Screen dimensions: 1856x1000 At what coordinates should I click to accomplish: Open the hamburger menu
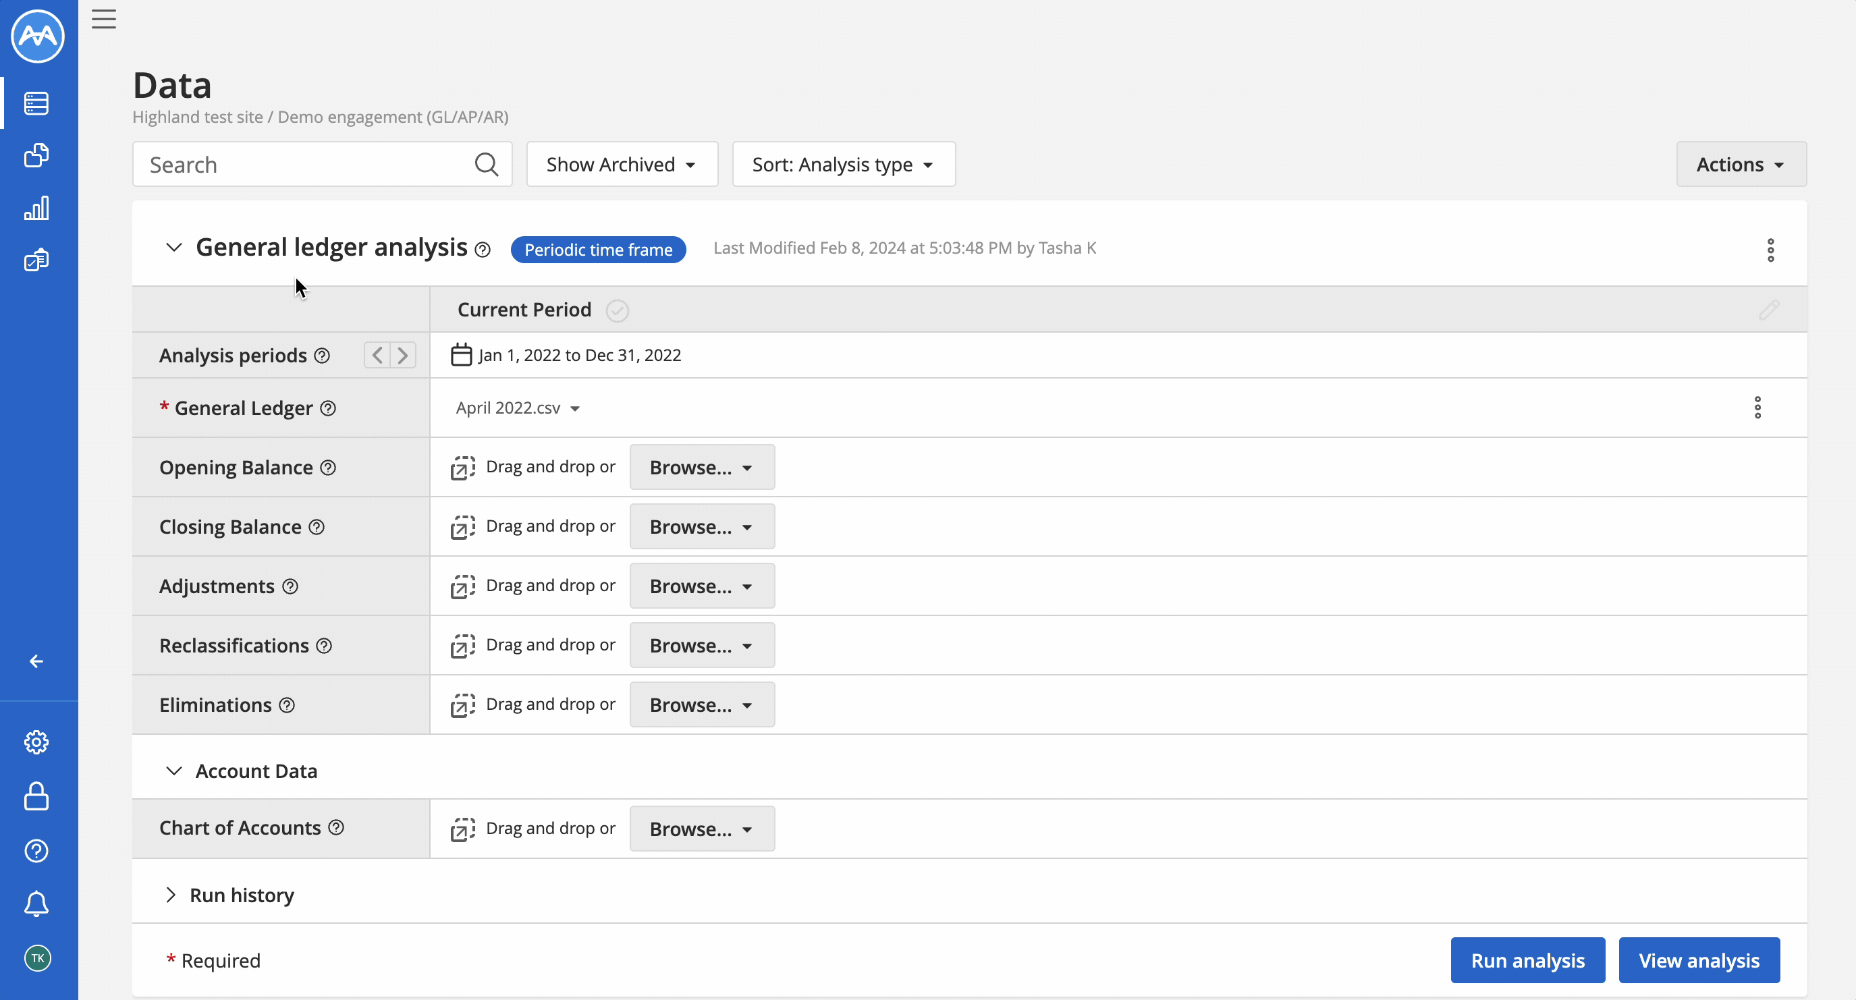(x=104, y=19)
